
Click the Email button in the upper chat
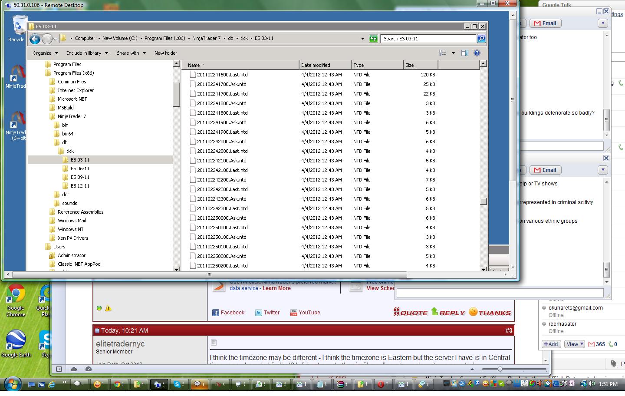[x=545, y=23]
